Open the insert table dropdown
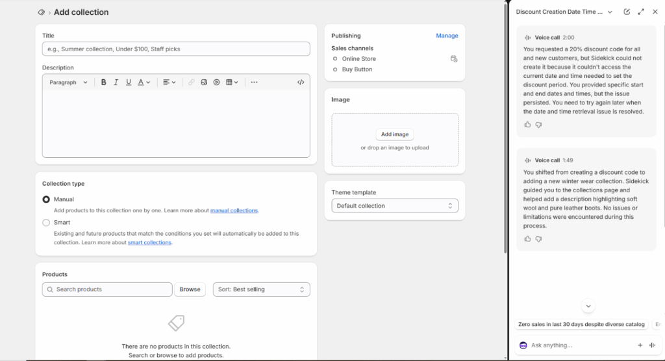The height and width of the screenshot is (361, 665). point(232,82)
